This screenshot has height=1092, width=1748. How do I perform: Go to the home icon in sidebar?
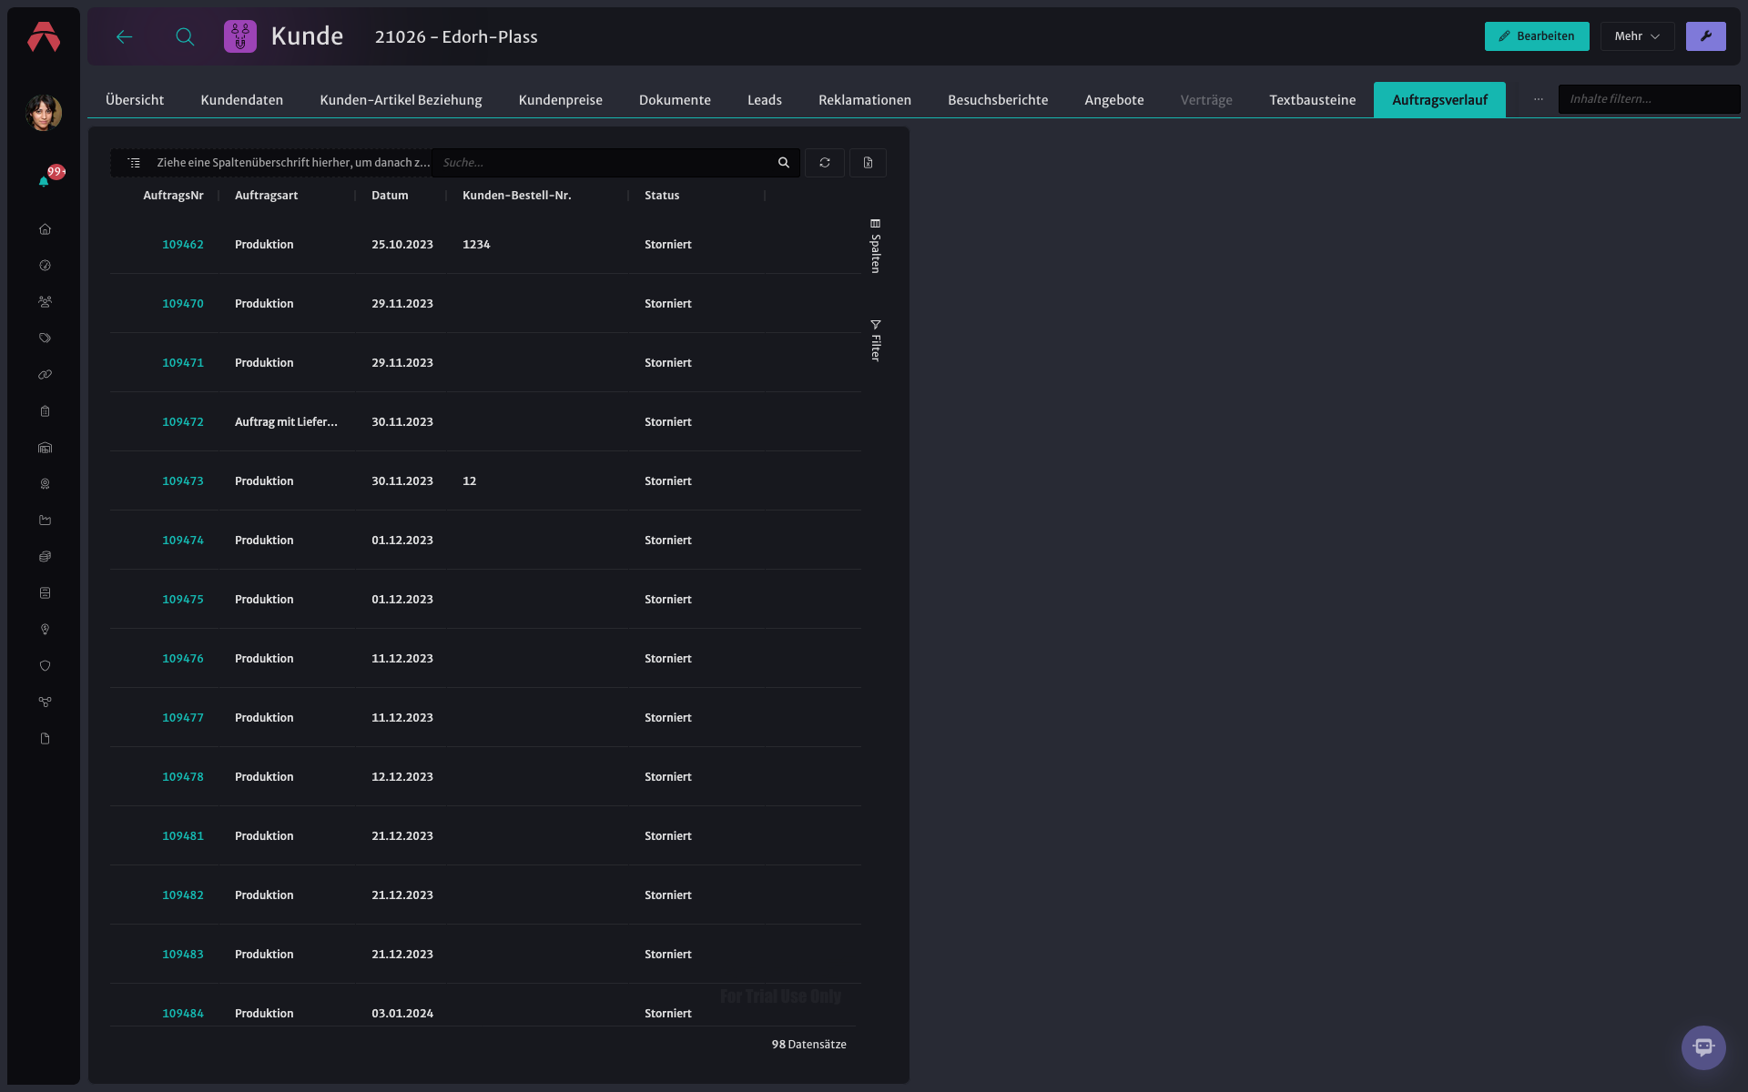click(45, 229)
